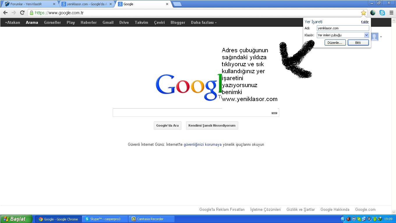This screenshot has height=223, width=396.
Task: Open the Chrome hamburger menu
Action: click(x=391, y=13)
